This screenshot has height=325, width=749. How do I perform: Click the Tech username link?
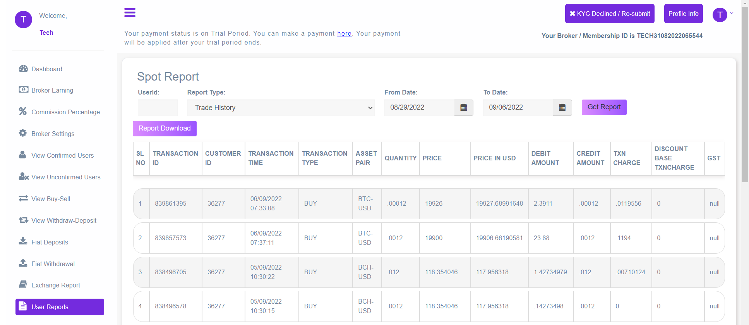click(46, 33)
